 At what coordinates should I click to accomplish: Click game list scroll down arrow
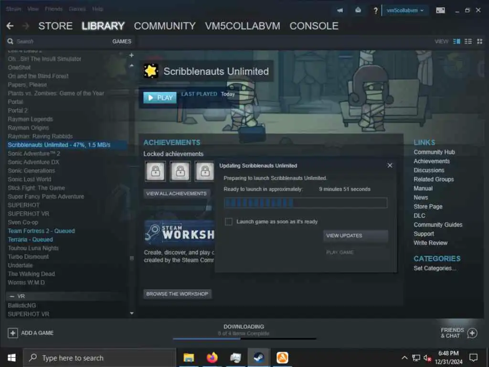pos(132,313)
